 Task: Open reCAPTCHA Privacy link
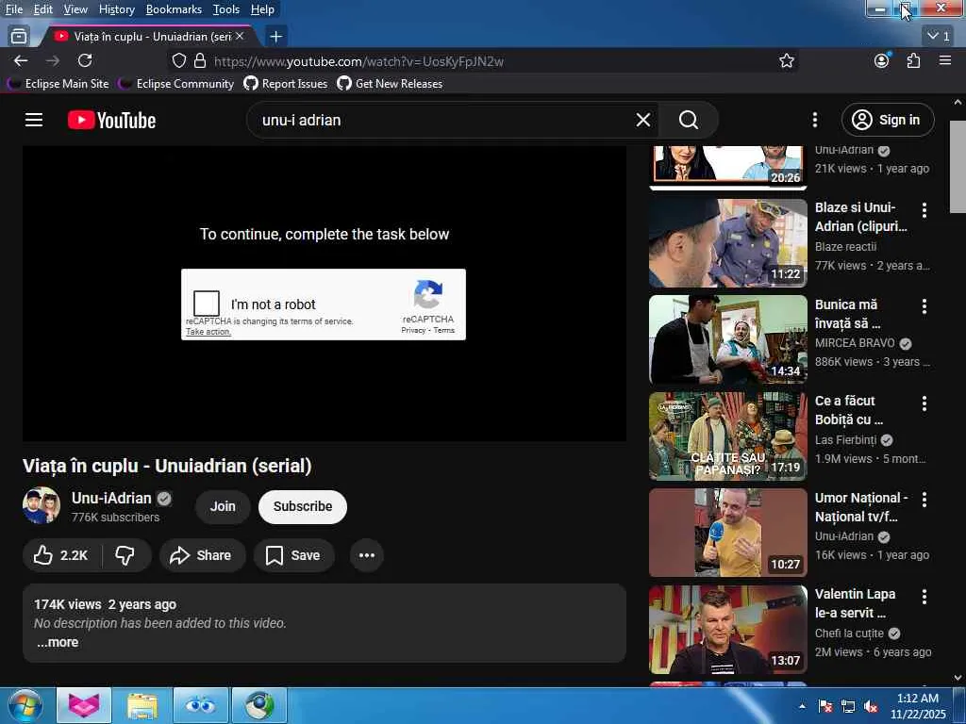pos(413,331)
